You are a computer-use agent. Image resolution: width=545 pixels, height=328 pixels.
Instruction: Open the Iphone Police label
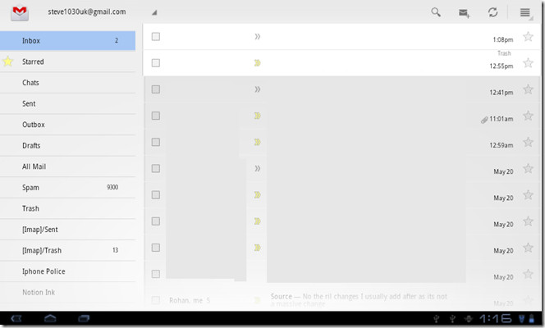[x=68, y=271]
